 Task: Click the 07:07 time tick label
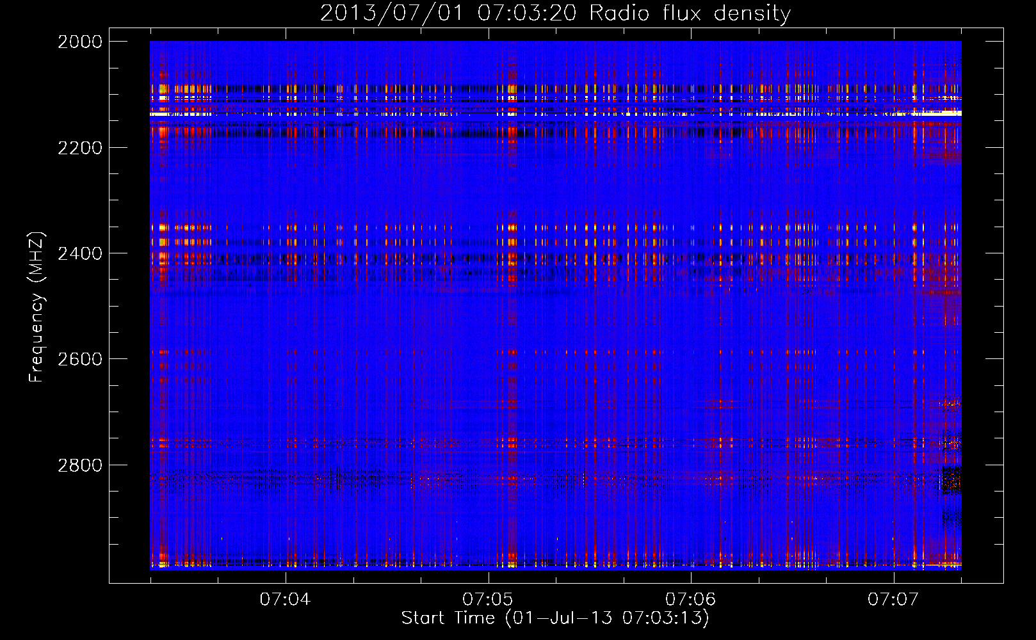tap(893, 600)
